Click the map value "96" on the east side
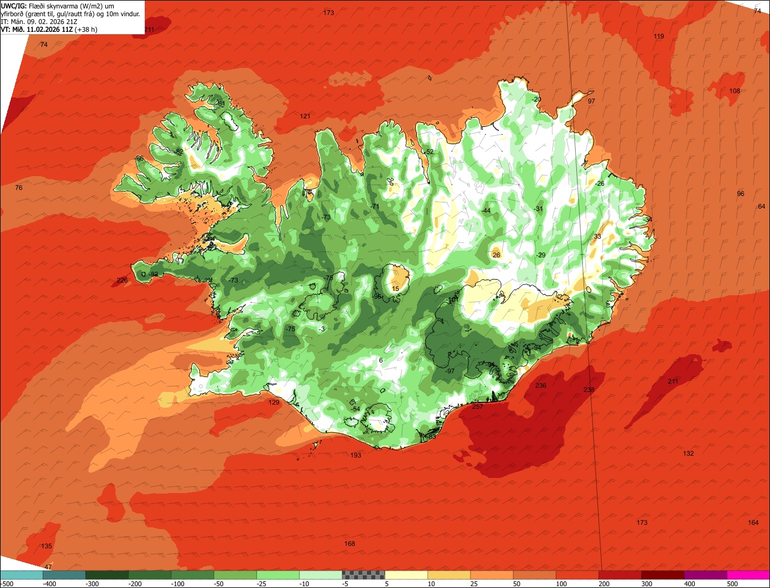Viewport: 770px width, 588px height. (x=741, y=194)
